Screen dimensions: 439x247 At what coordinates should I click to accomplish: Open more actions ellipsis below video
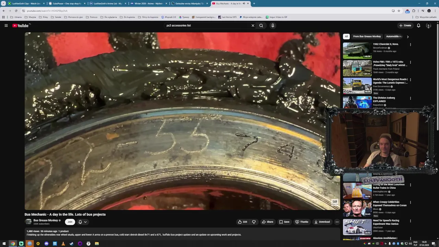click(x=337, y=222)
